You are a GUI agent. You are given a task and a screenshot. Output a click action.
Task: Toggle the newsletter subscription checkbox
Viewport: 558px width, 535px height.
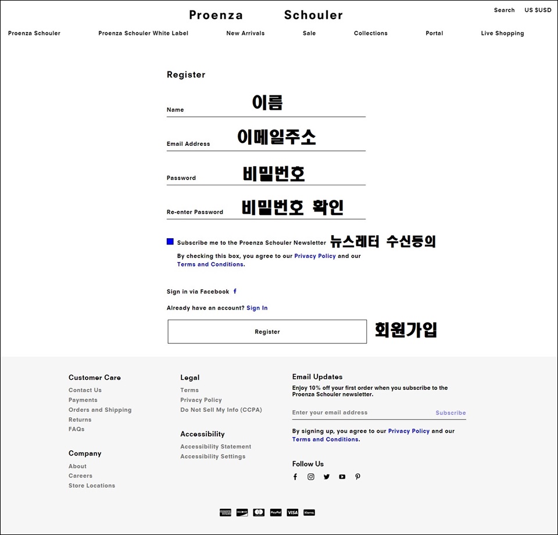click(170, 242)
